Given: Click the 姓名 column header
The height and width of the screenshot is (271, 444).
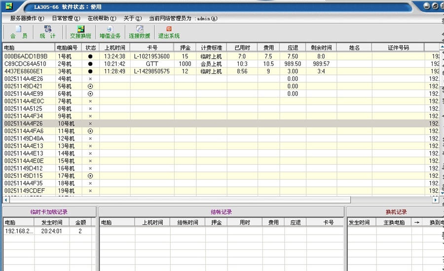Looking at the screenshot, I should tap(354, 47).
